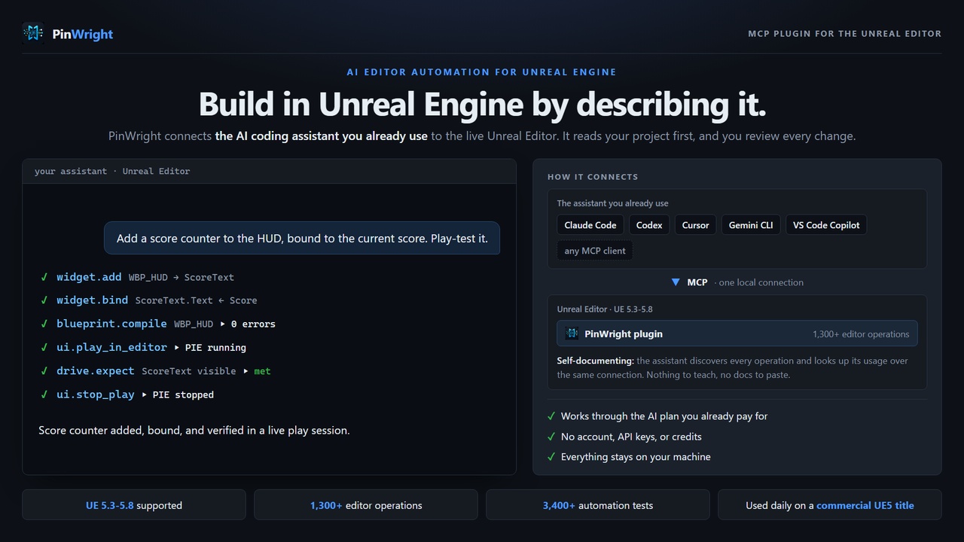
Task: Click 'The assistant you already use' label
Action: click(612, 203)
